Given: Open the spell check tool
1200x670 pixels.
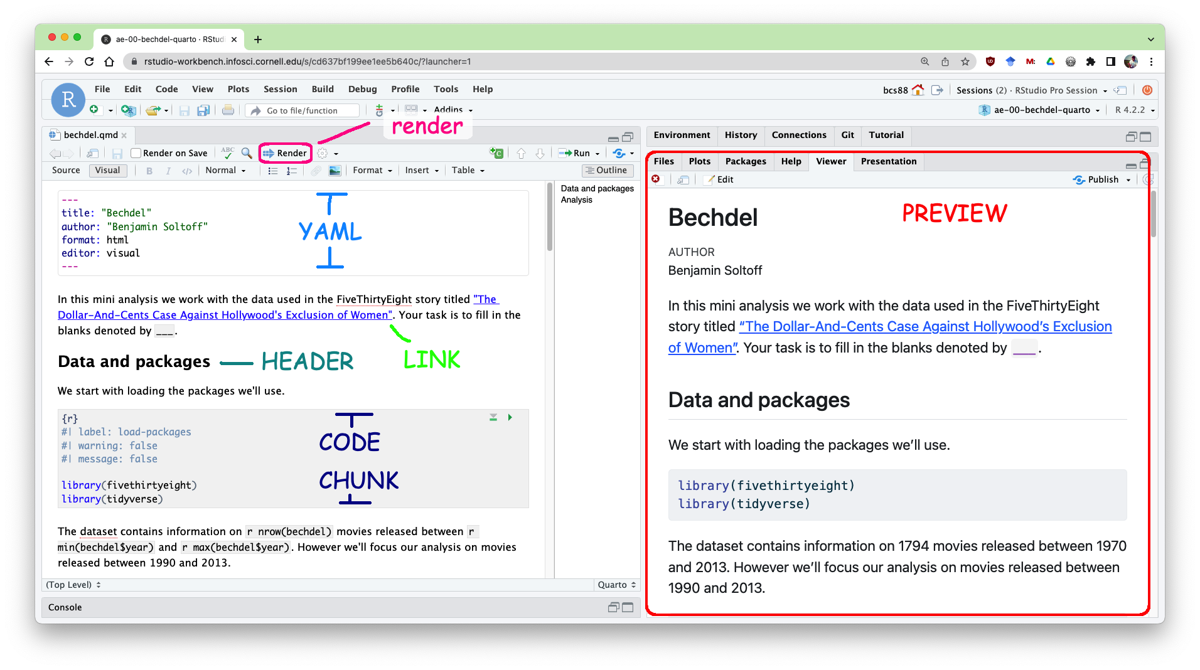Looking at the screenshot, I should point(227,152).
